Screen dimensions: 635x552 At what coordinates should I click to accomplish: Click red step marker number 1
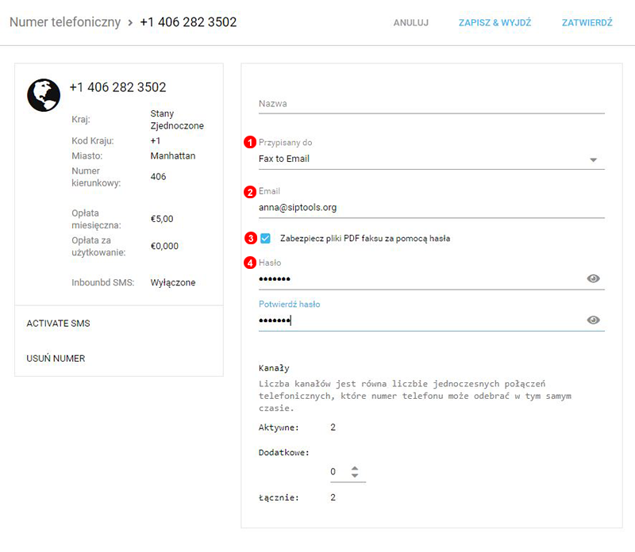250,143
